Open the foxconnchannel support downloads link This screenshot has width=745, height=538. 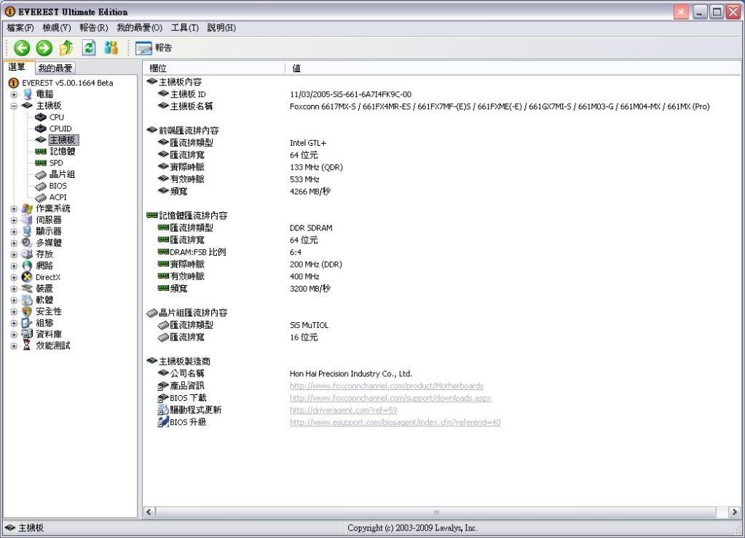point(390,398)
